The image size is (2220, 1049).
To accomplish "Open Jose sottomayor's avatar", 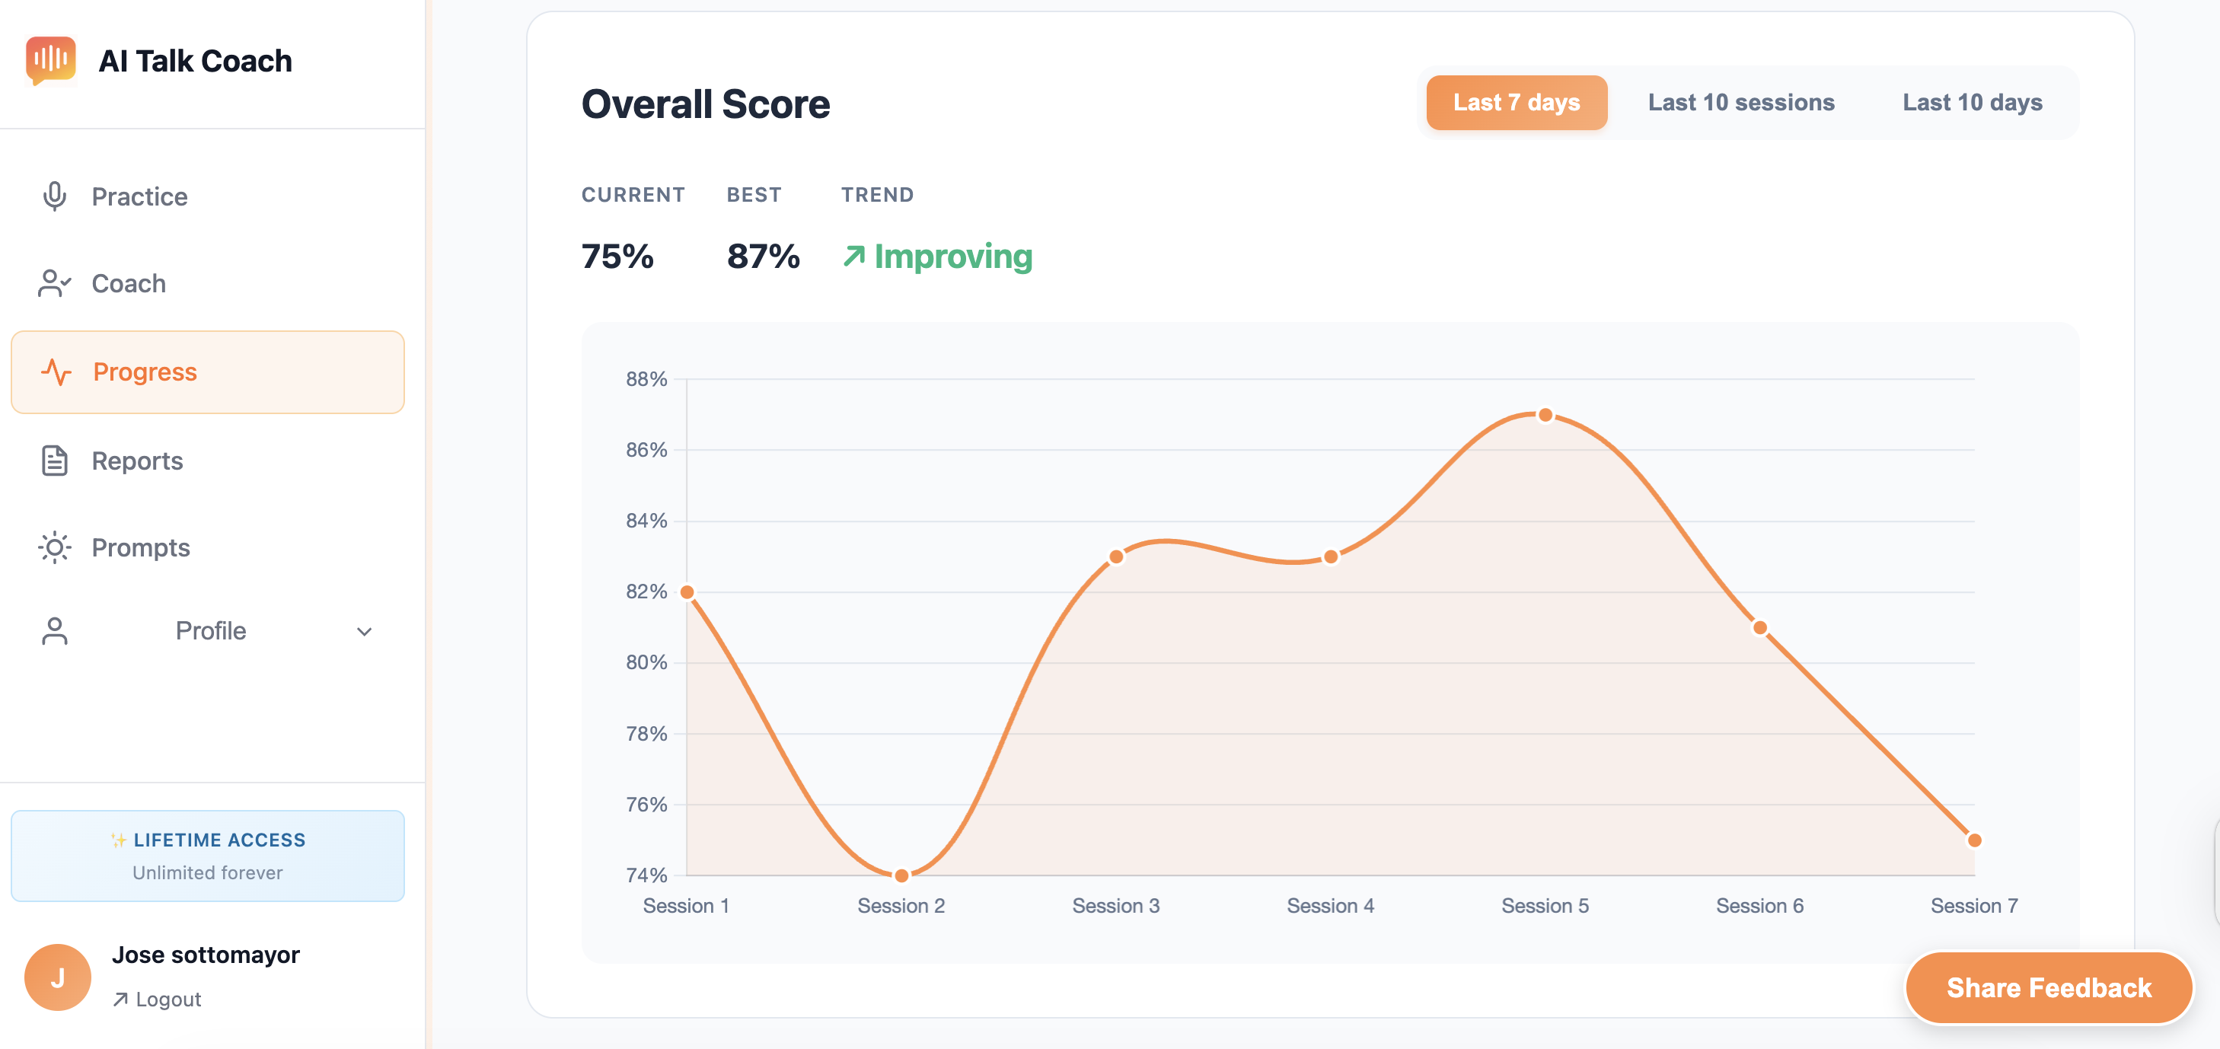I will 58,976.
